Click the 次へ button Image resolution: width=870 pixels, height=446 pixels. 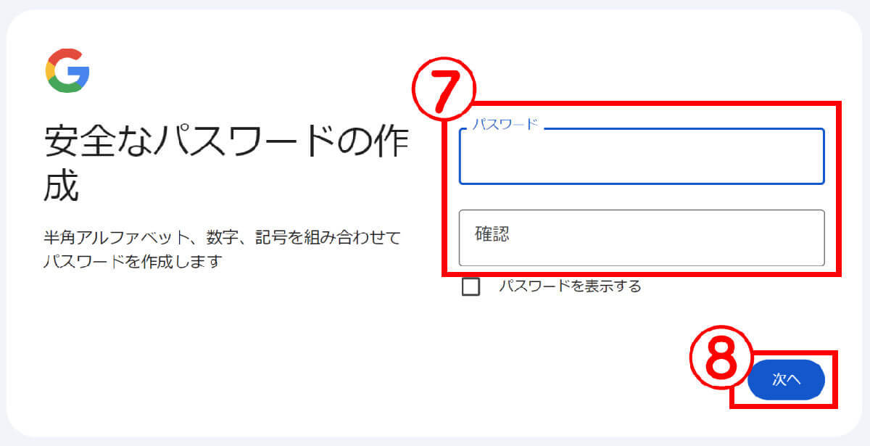786,380
